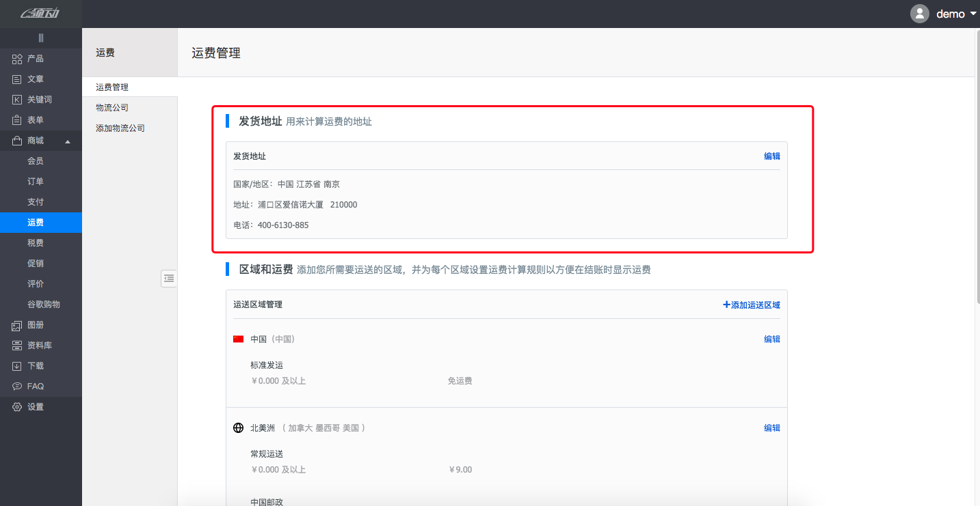Image resolution: width=980 pixels, height=506 pixels.
Task: Select the 文章 (Articles) sidebar icon
Action: click(x=17, y=79)
